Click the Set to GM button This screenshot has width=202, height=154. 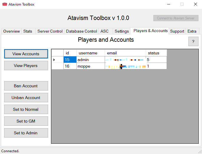pyautogui.click(x=26, y=121)
